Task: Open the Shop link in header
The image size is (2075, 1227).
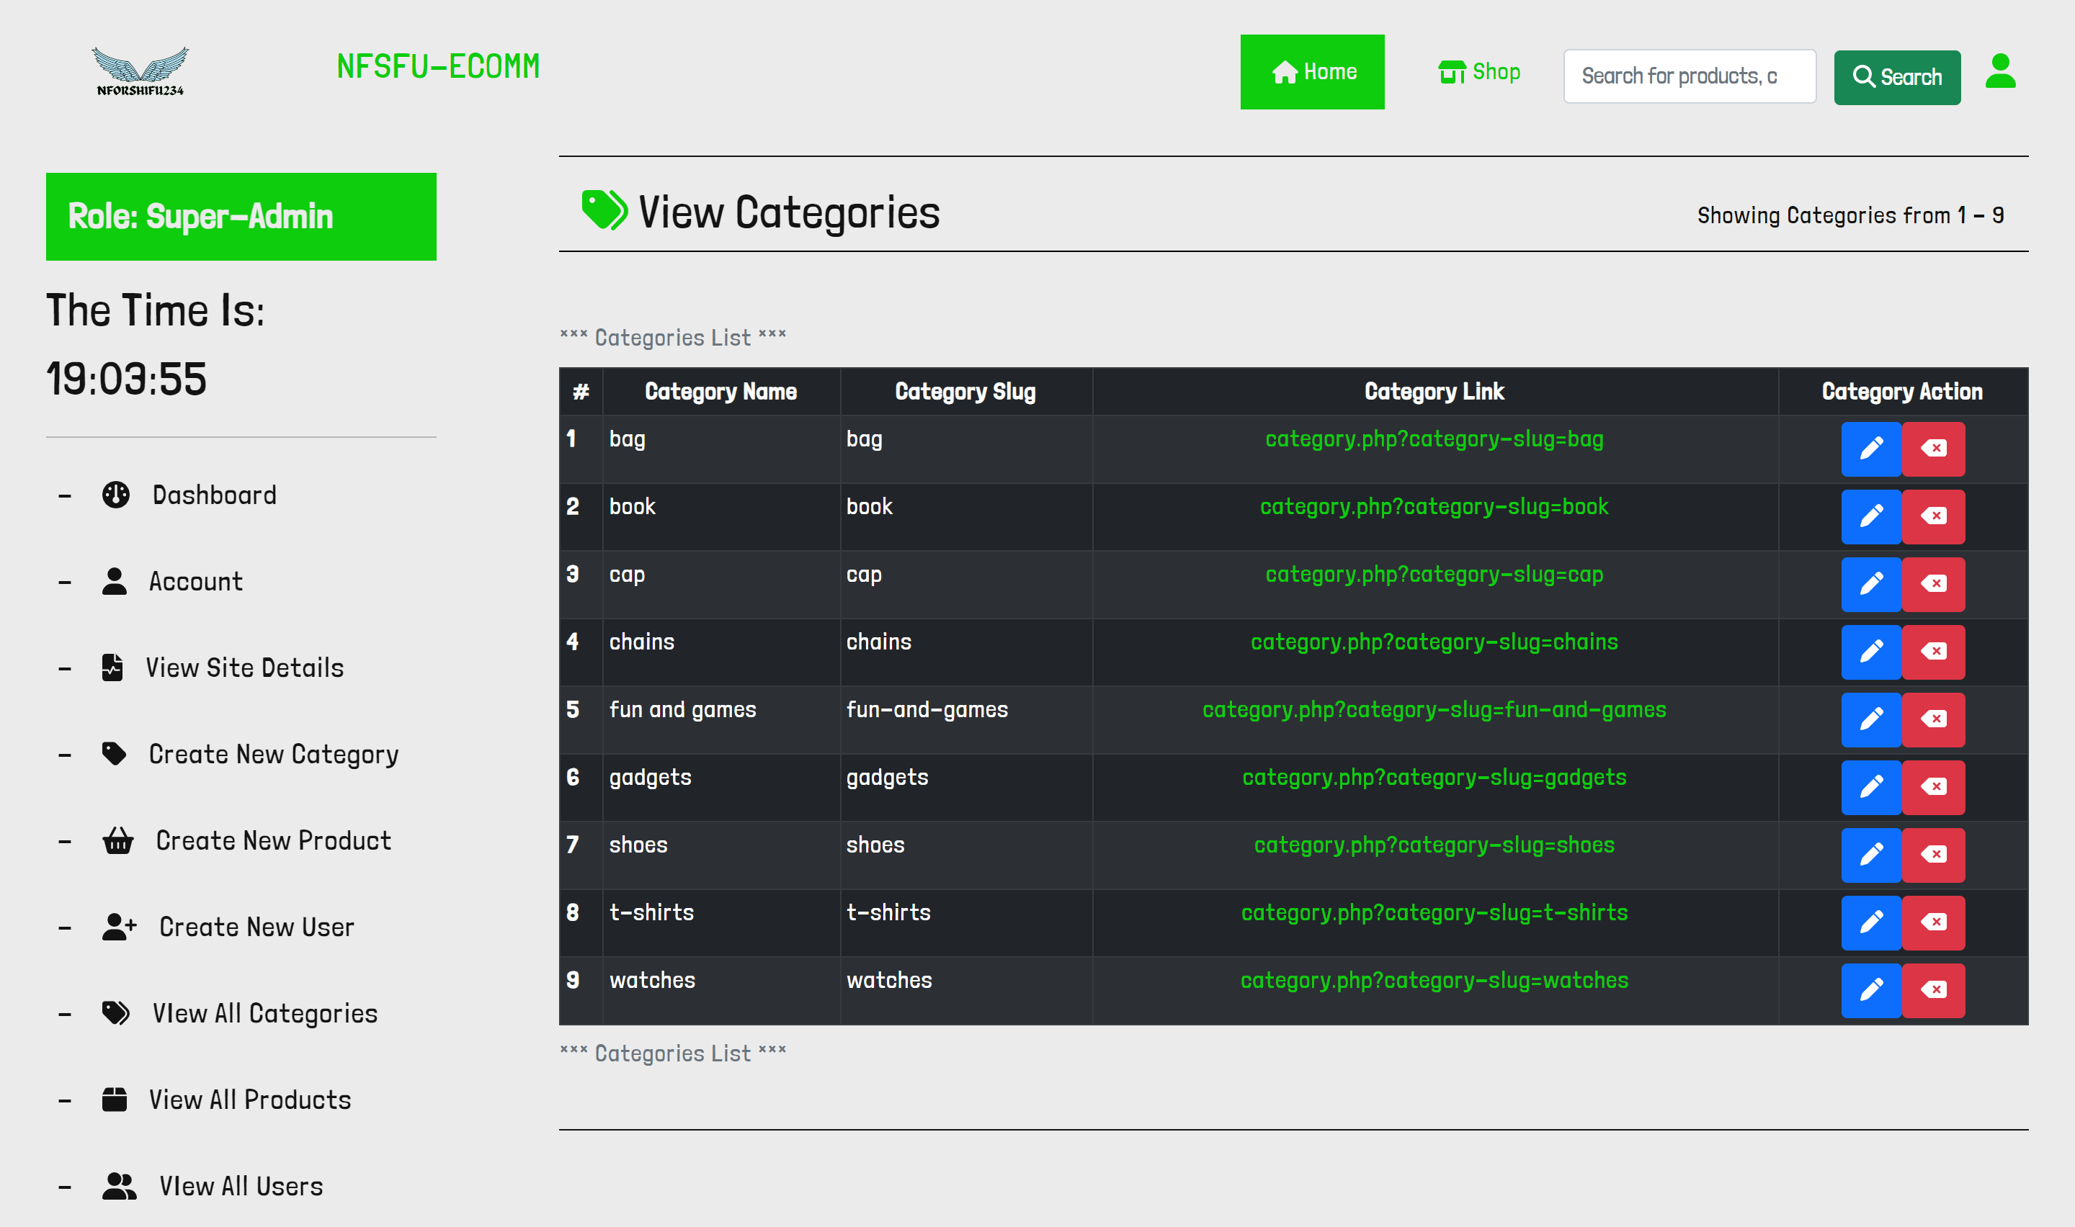Action: (x=1478, y=72)
